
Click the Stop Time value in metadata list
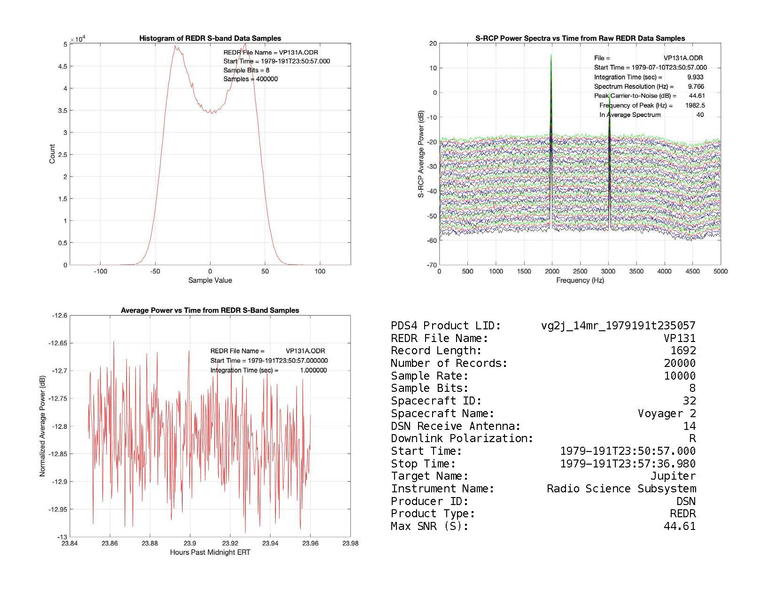(628, 464)
